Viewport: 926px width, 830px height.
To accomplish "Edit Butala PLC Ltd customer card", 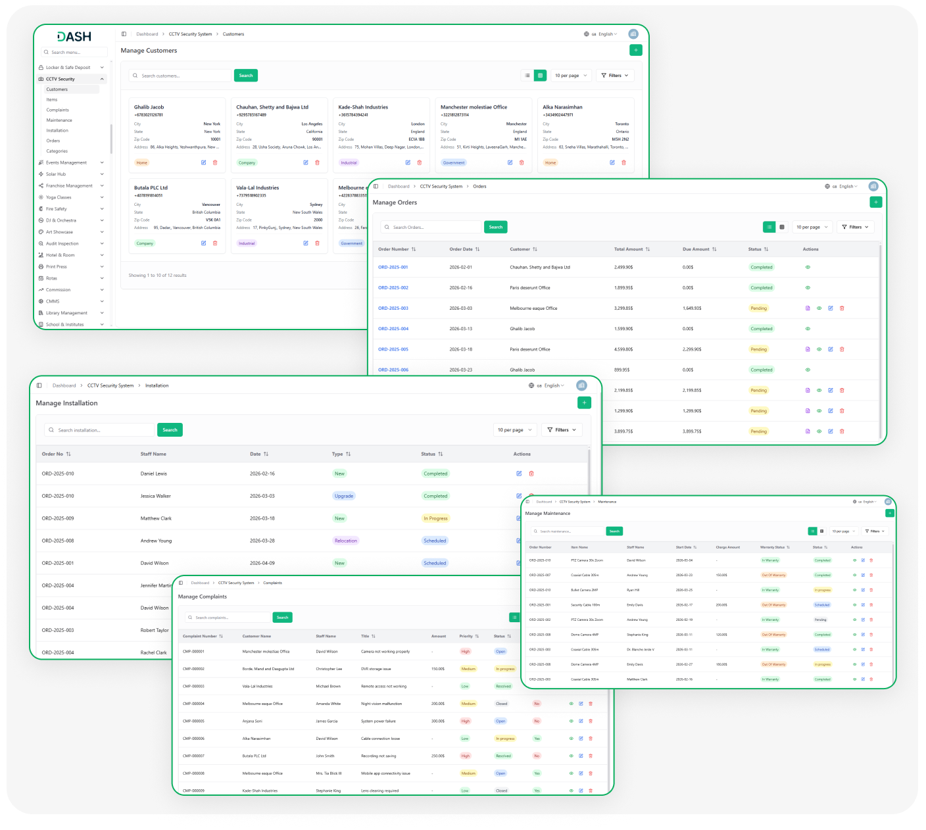I will point(204,243).
